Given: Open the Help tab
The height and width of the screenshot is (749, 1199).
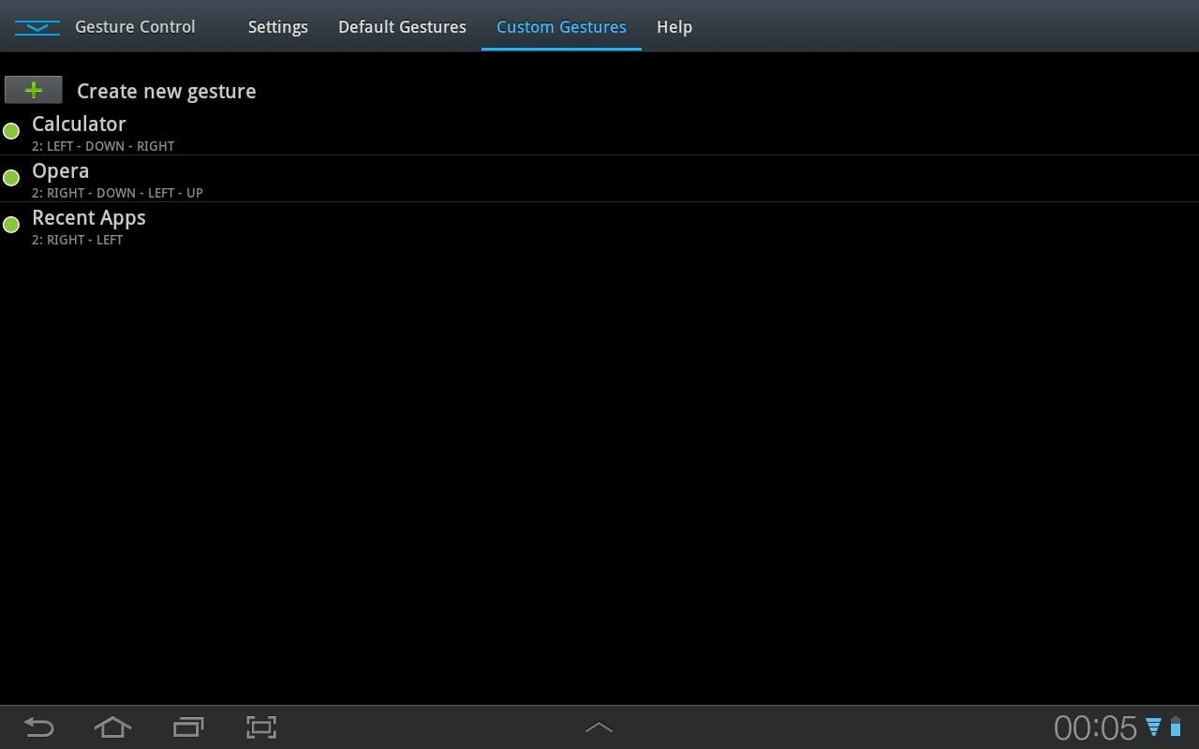Looking at the screenshot, I should [674, 27].
